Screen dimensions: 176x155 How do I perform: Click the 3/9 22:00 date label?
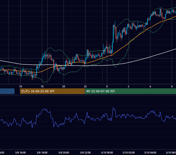(85, 152)
